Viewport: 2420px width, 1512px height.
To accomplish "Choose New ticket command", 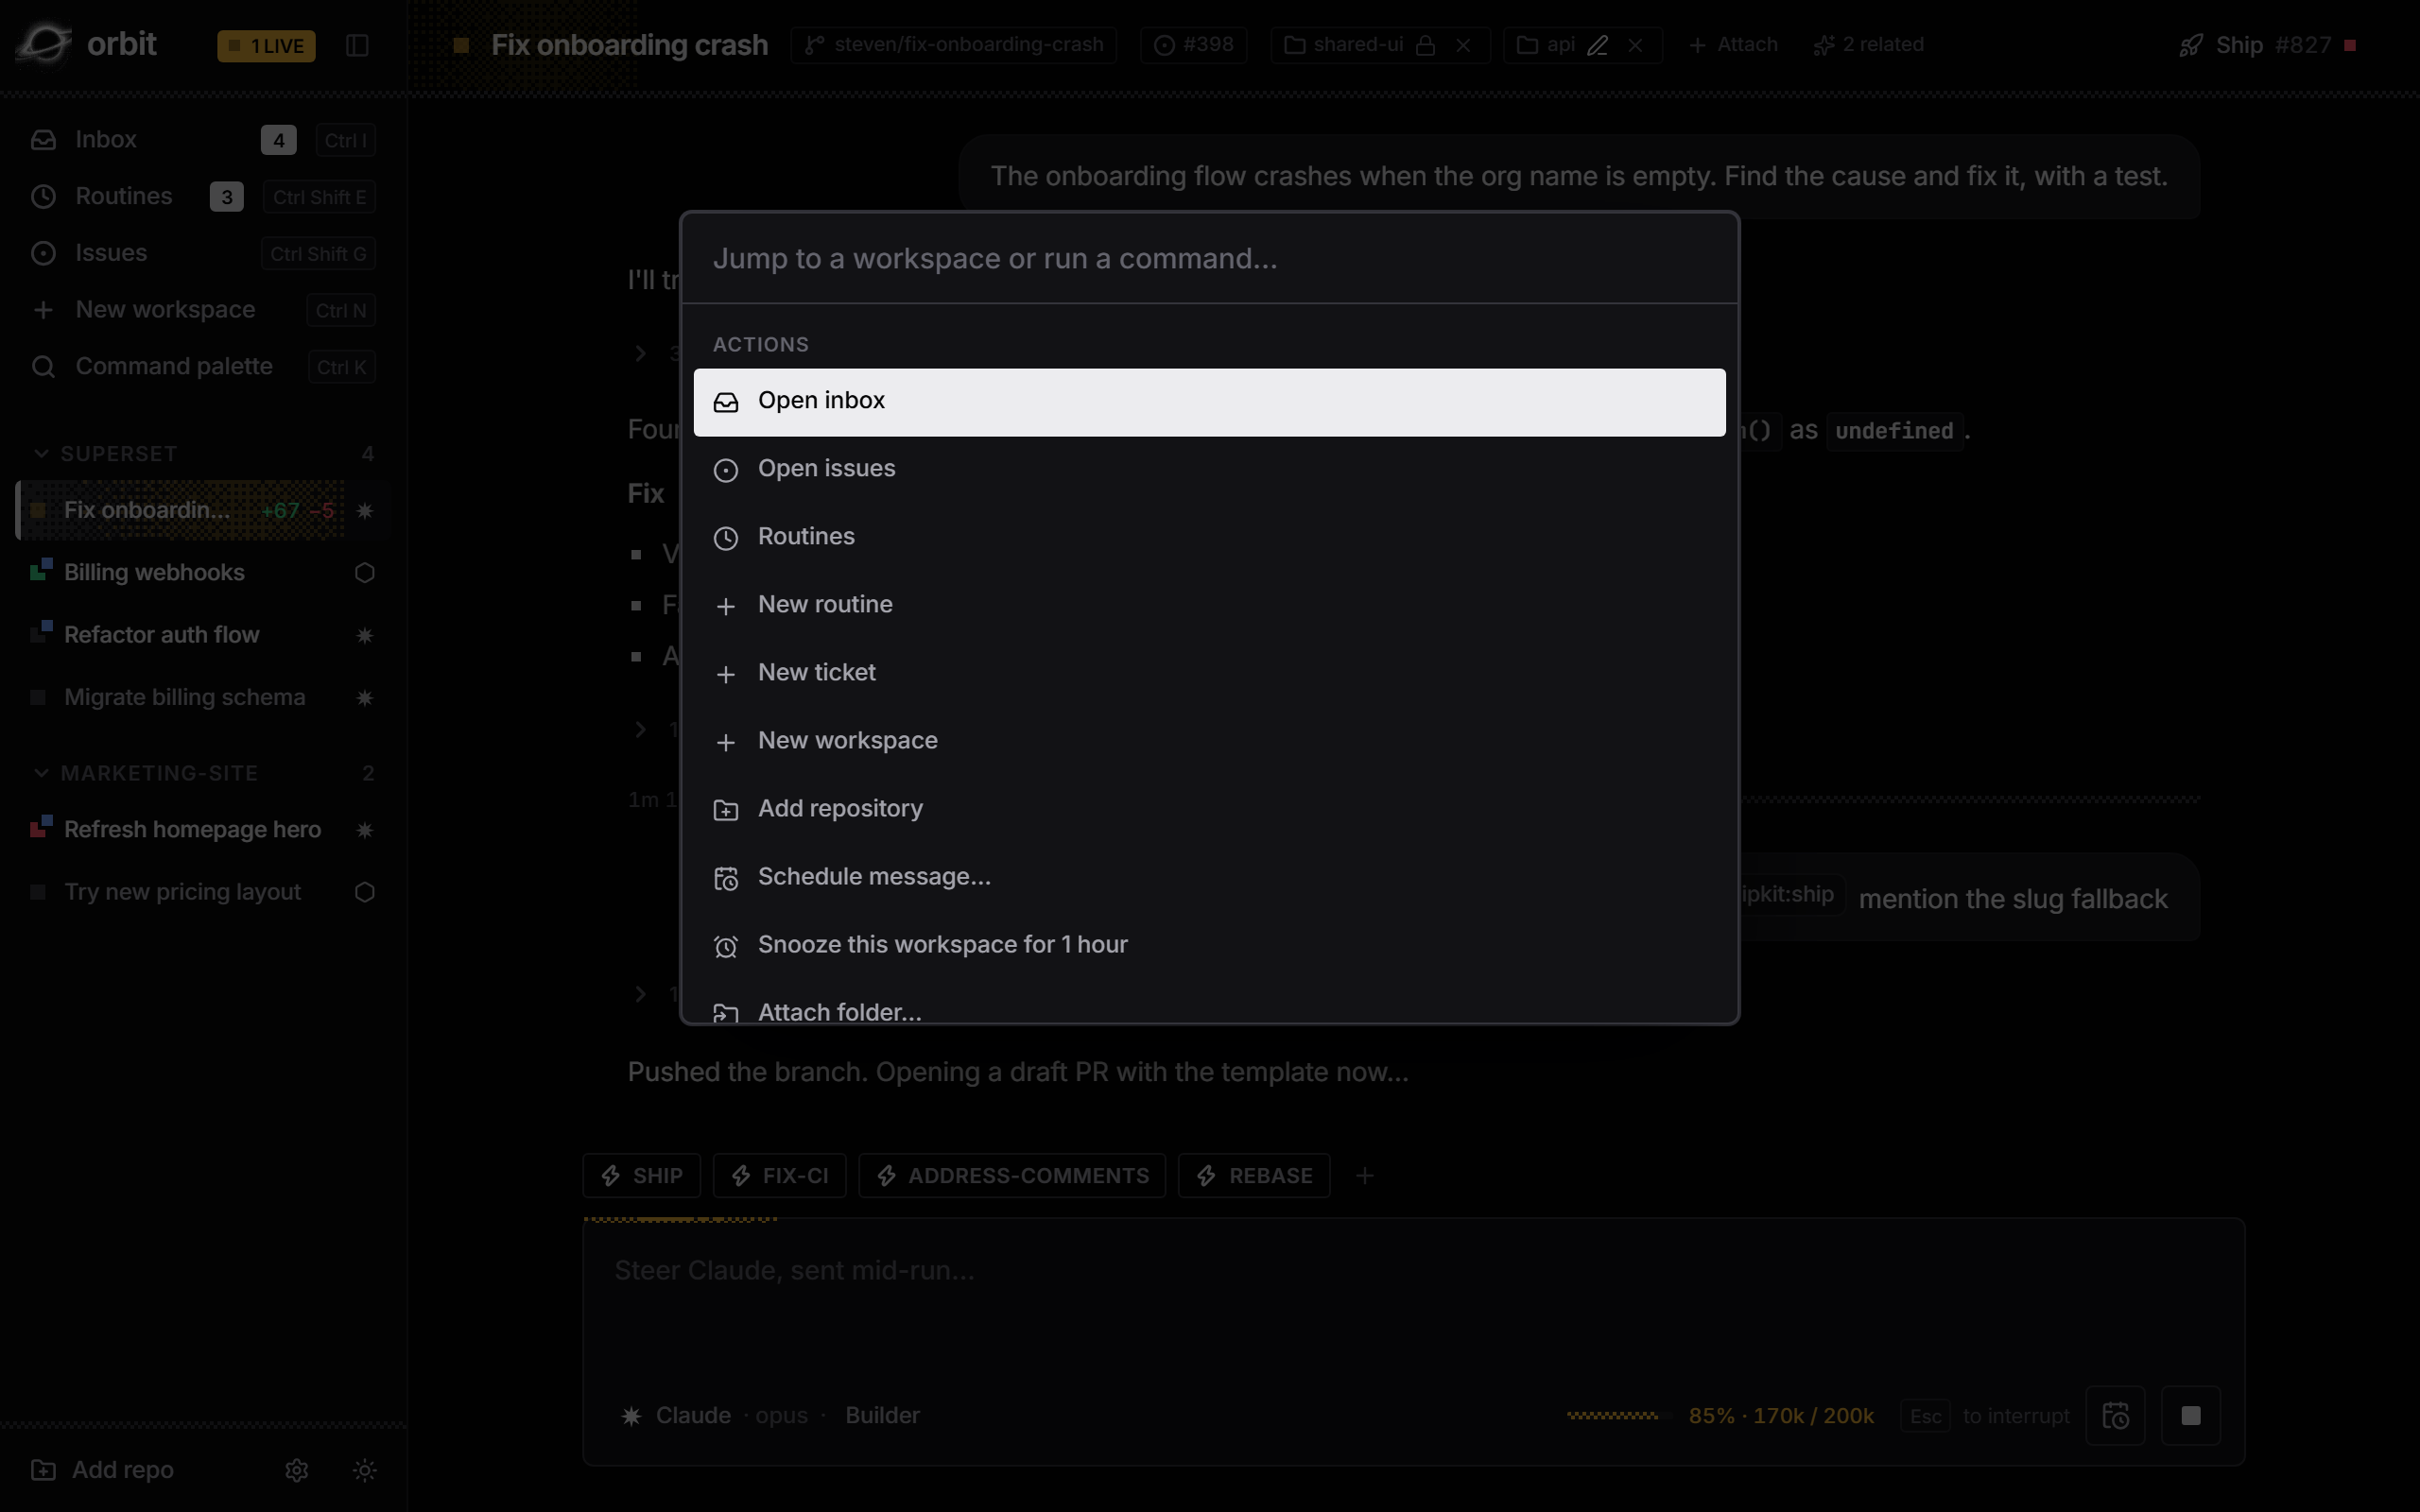I will point(1210,673).
